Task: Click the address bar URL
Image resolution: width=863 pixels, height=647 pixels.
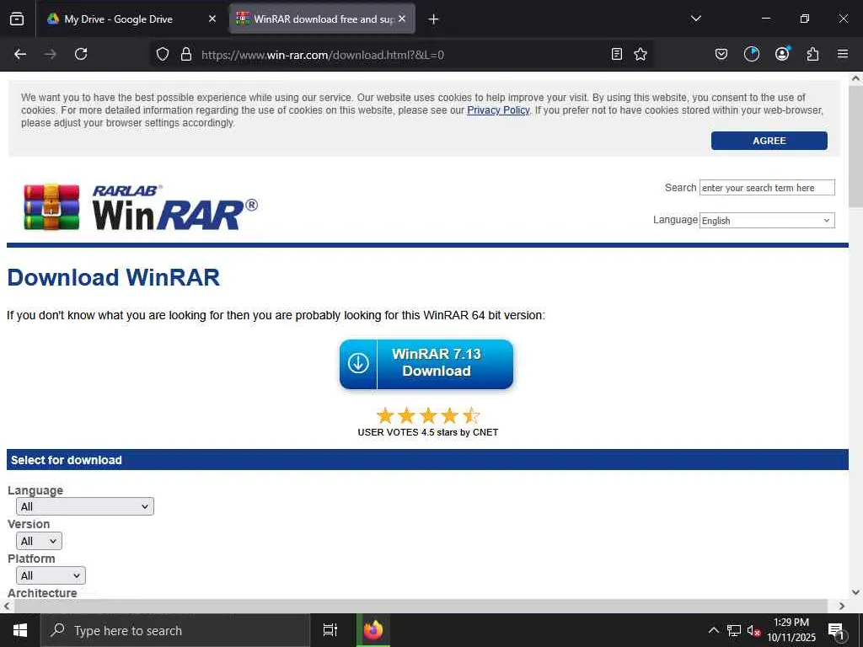Action: point(323,55)
